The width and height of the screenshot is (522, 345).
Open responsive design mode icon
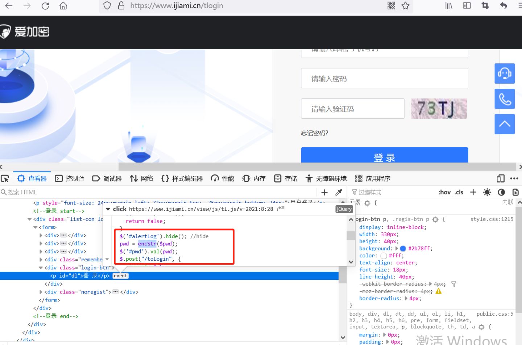(x=501, y=178)
